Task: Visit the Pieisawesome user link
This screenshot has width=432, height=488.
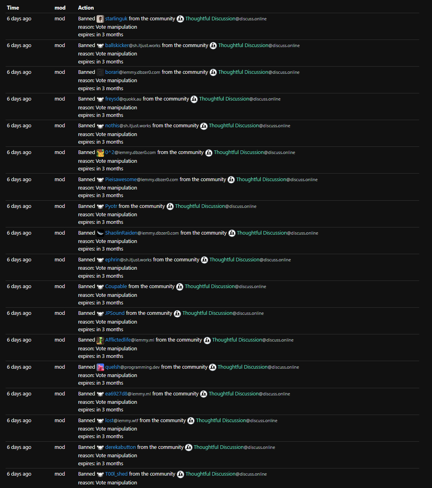Action: click(141, 180)
